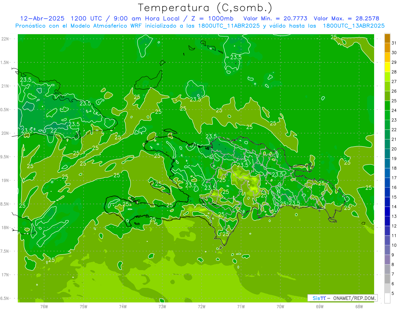This screenshot has width=403, height=311.
Task: Click the "18N" latitude axis label
Action: pos(5,228)
